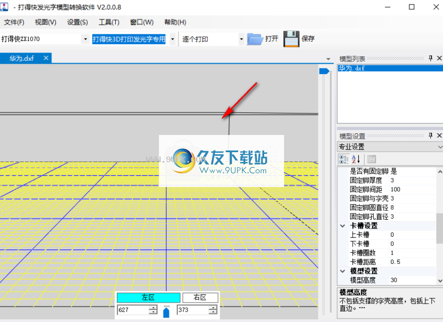The width and height of the screenshot is (443, 322).
Task: Increase the left zone value 627
Action: (153, 308)
